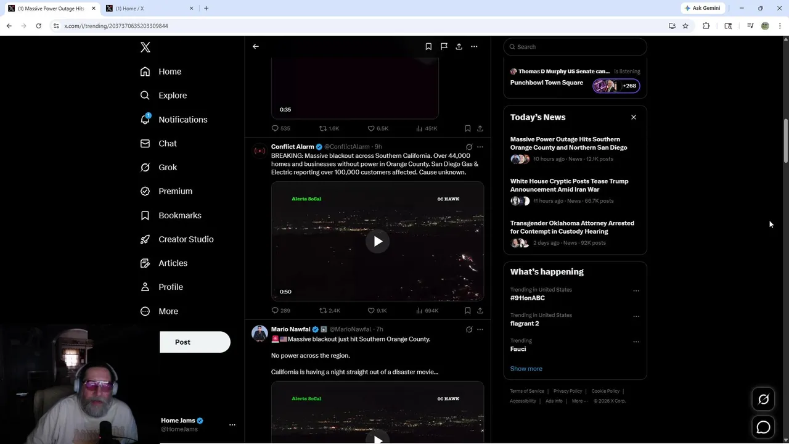Click the X search field
Image resolution: width=789 pixels, height=444 pixels.
coord(575,47)
